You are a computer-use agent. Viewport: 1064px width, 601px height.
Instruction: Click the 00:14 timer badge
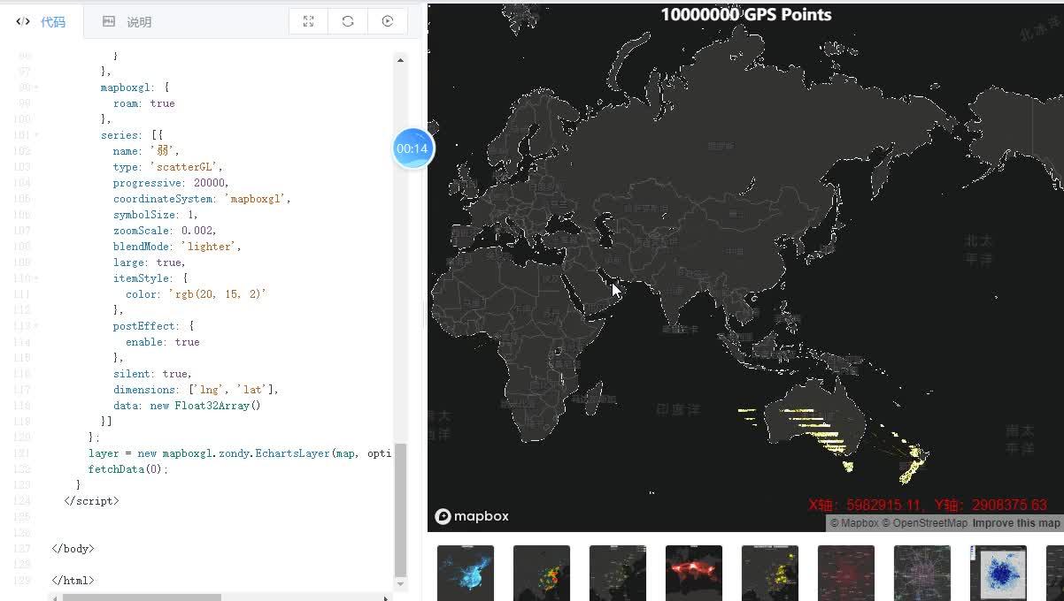point(413,148)
